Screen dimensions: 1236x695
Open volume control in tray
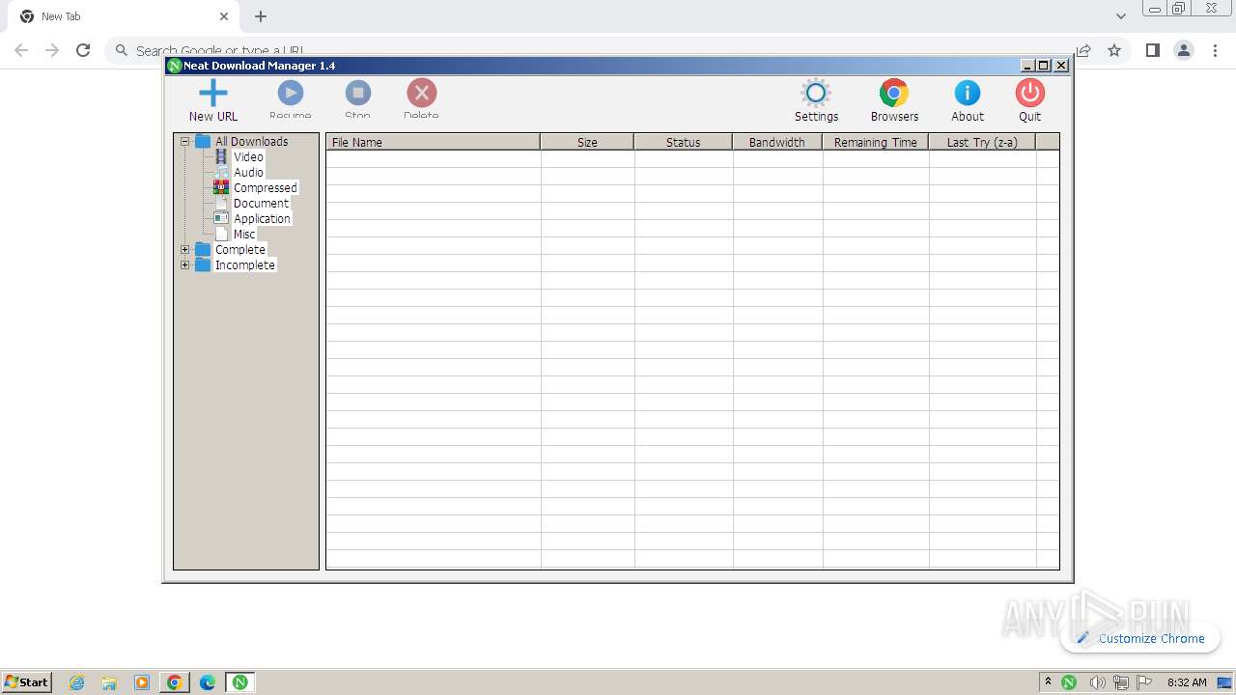click(x=1097, y=682)
